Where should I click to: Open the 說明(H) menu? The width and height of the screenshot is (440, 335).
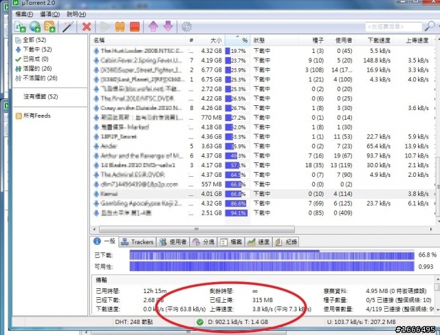click(x=76, y=14)
